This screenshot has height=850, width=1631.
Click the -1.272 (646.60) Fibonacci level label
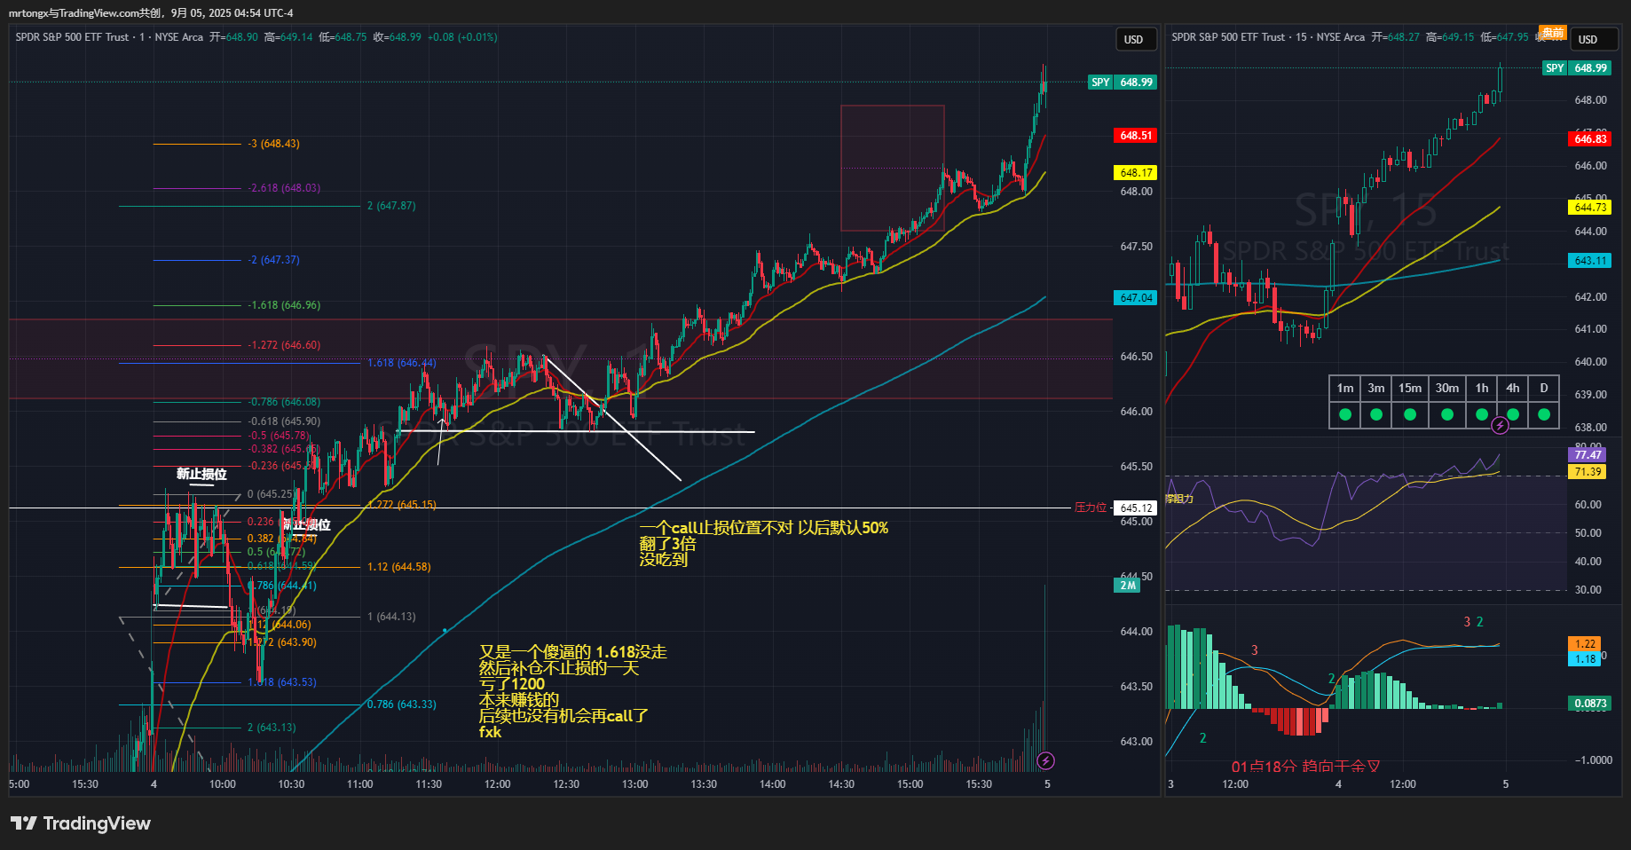pos(284,345)
